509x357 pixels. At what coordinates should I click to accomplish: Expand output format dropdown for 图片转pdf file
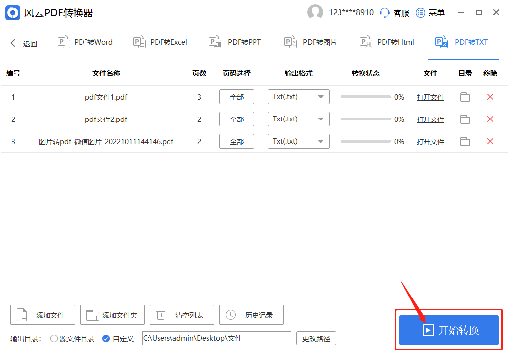[298, 142]
